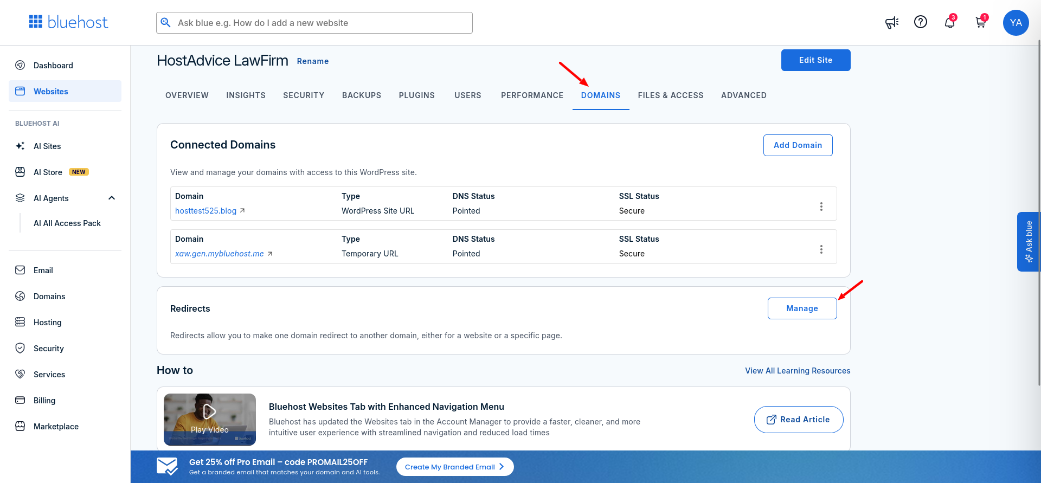
Task: Switch to the USERS tab
Action: pos(468,95)
